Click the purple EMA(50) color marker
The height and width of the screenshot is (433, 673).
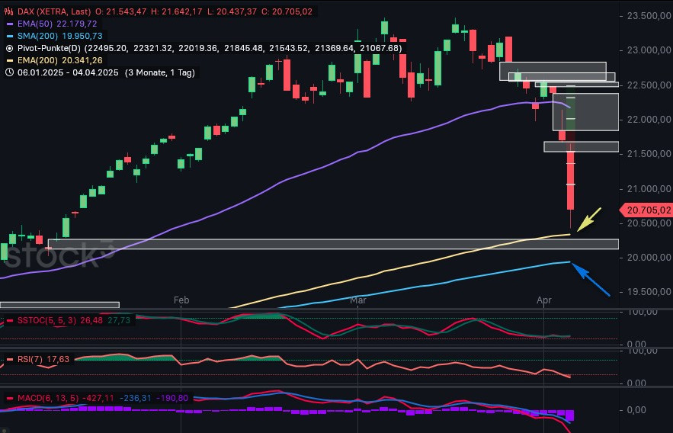(x=9, y=24)
